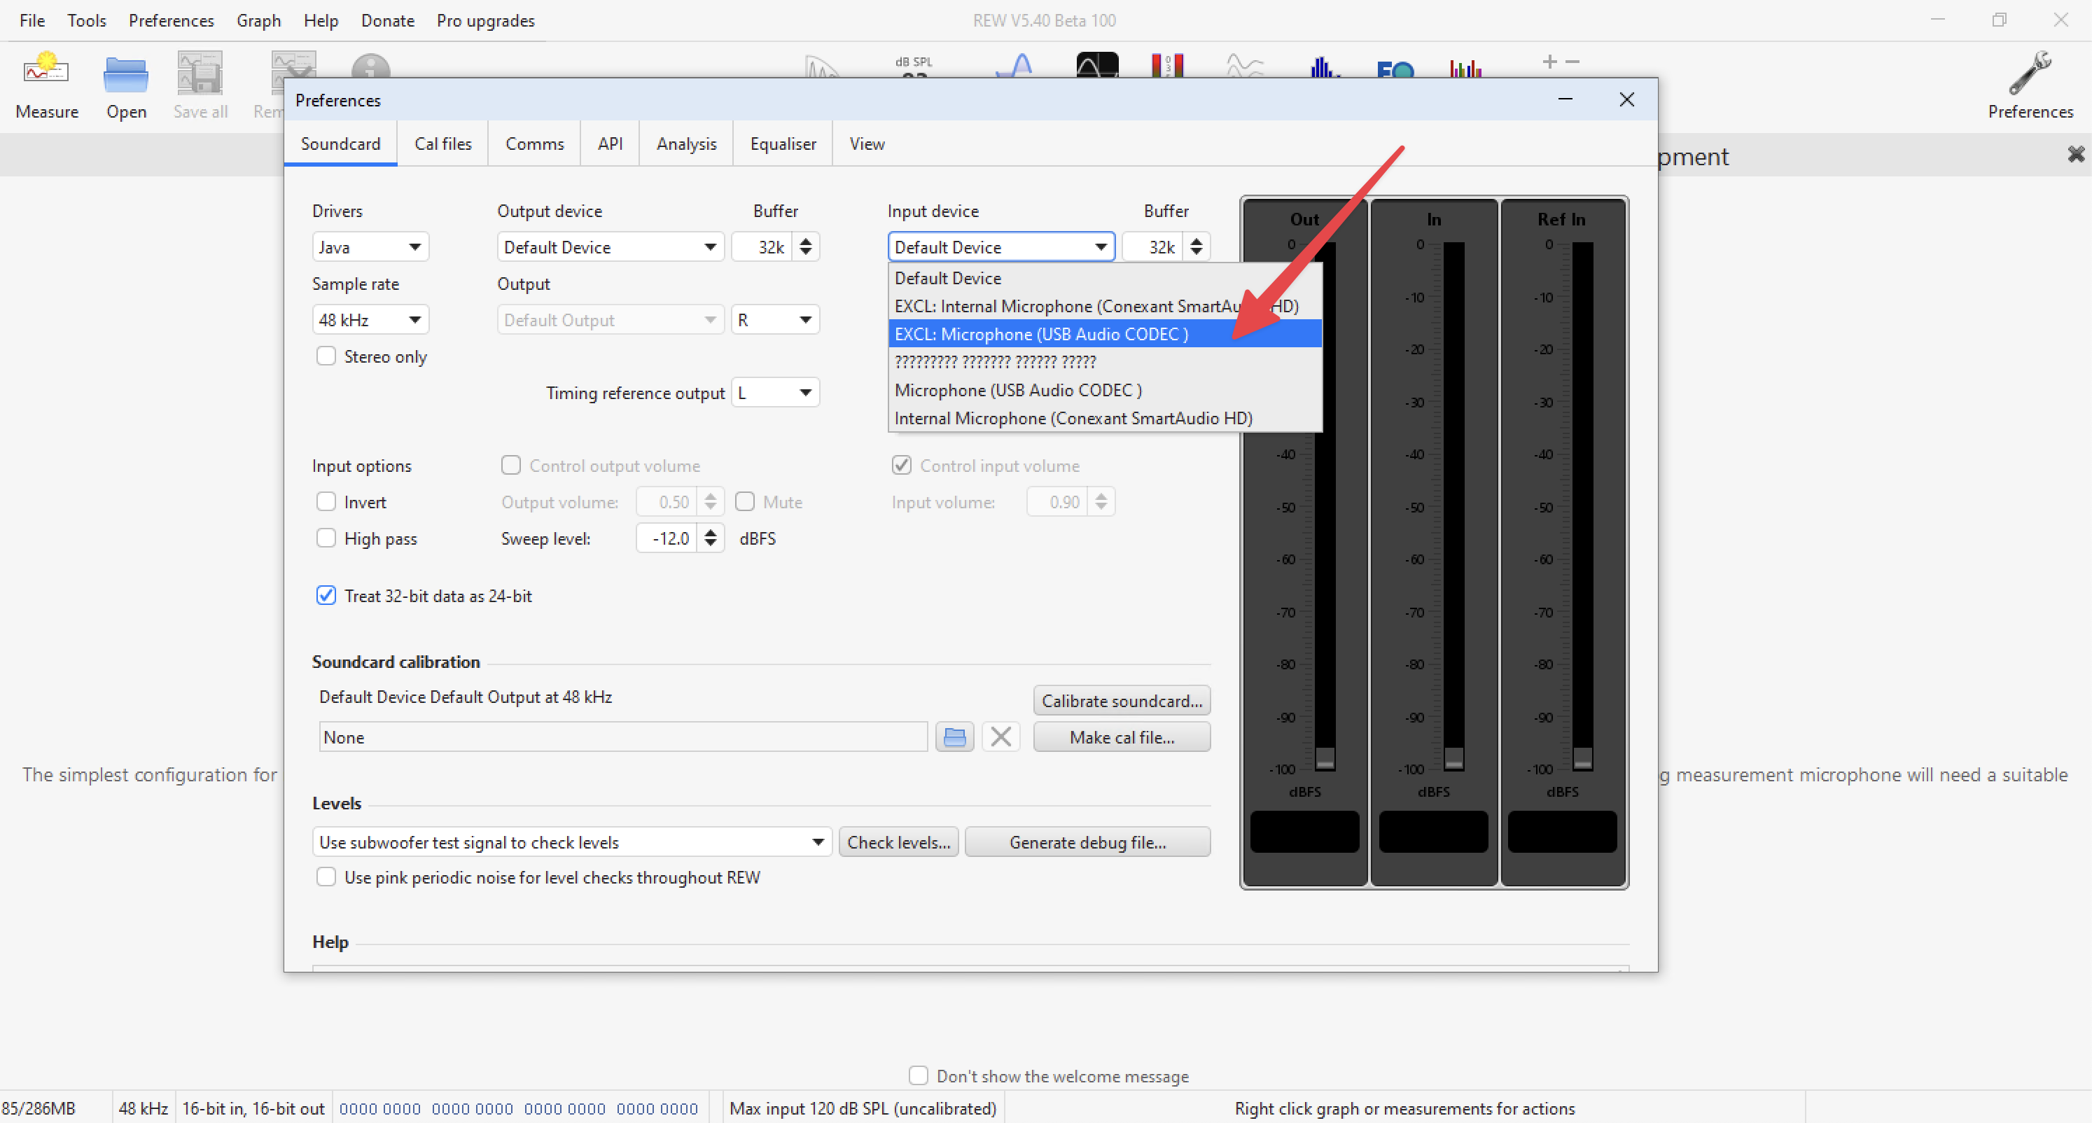Increase the Sweep level stepper value

tap(711, 532)
